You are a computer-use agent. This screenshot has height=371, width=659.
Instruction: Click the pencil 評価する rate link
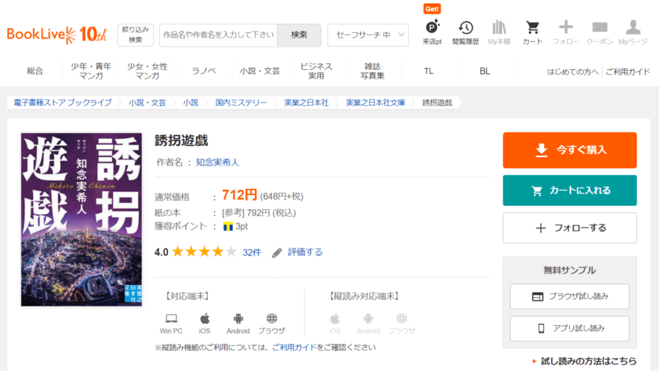(x=298, y=252)
